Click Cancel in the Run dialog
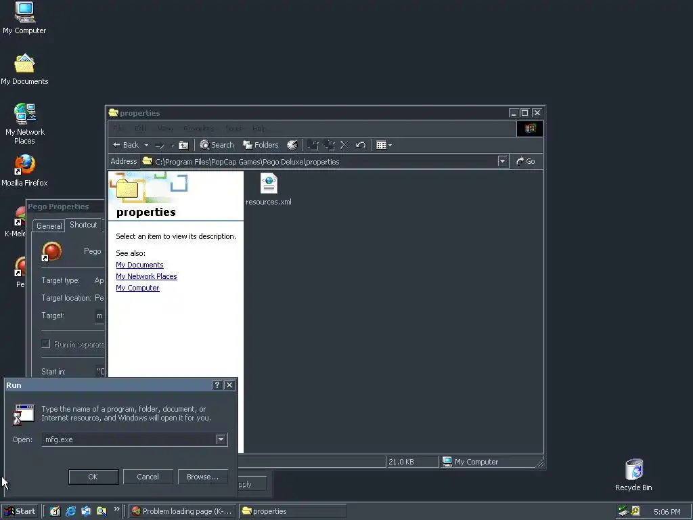 tap(148, 477)
